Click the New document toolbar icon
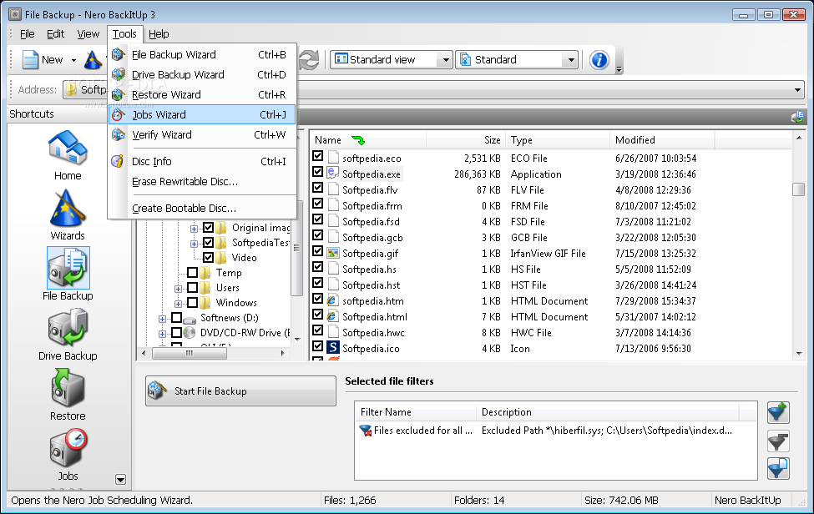 31,59
